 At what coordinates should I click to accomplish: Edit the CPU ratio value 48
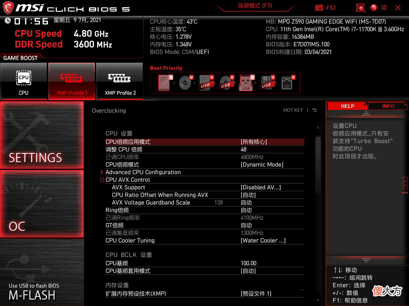(243, 150)
